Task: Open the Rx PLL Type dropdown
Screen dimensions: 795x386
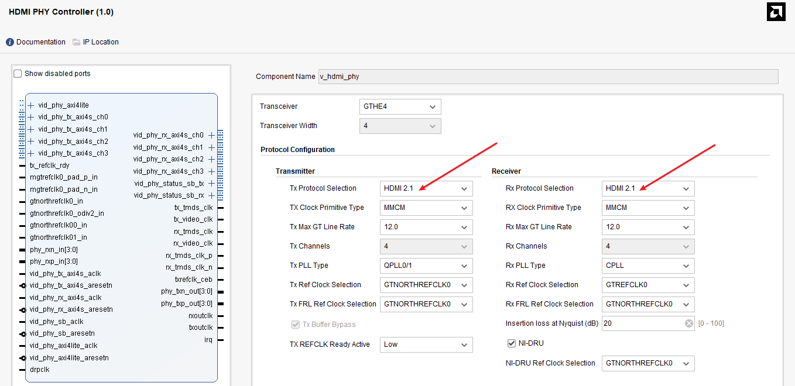Action: pos(648,266)
